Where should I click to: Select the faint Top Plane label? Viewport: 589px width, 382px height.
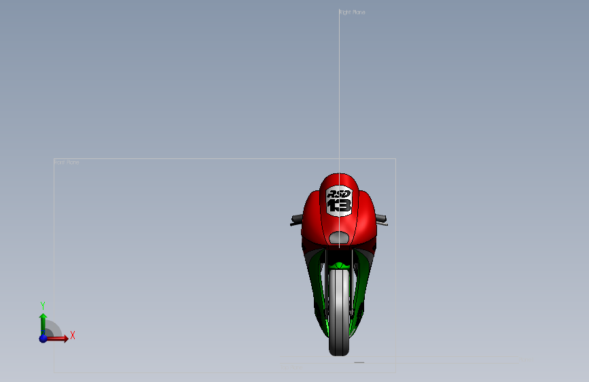pyautogui.click(x=291, y=367)
